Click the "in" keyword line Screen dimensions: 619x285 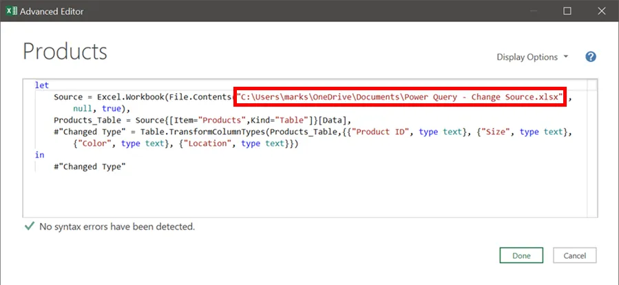click(x=39, y=155)
